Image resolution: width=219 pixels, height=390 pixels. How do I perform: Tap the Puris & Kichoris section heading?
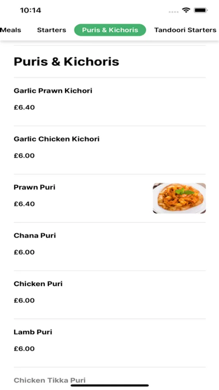(x=67, y=62)
